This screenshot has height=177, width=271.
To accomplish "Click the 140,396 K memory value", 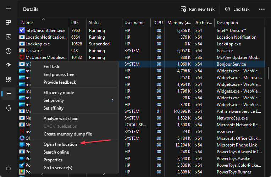I will (x=182, y=111).
